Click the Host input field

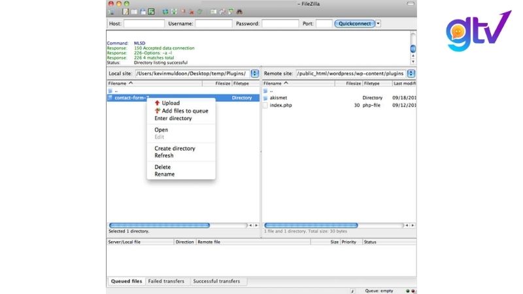144,24
